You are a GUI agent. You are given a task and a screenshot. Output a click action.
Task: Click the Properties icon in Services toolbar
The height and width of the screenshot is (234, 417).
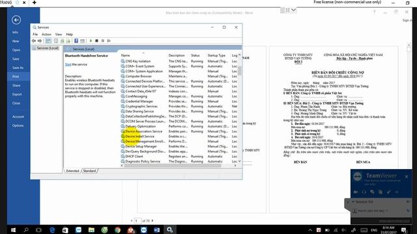tap(56, 41)
